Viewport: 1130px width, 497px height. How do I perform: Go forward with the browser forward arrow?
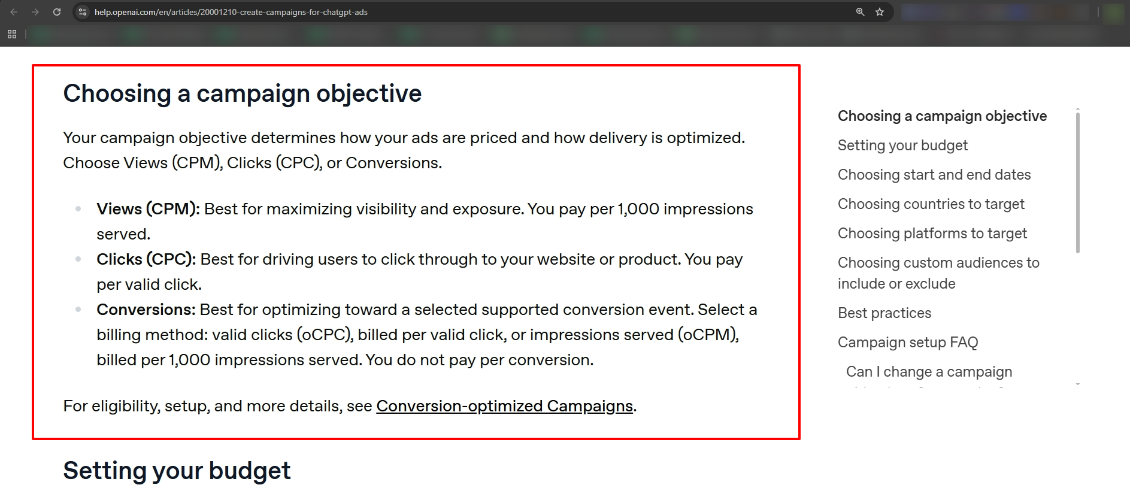35,12
